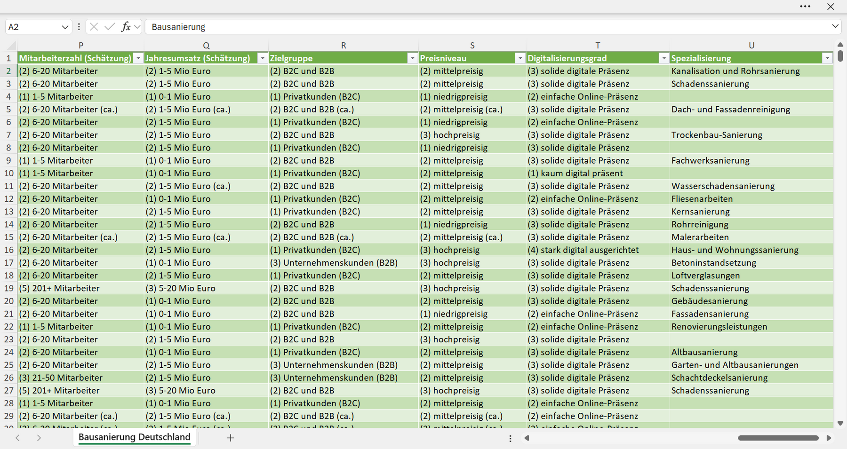Screen dimensions: 847x449
Task: Select column T header
Action: 598,46
